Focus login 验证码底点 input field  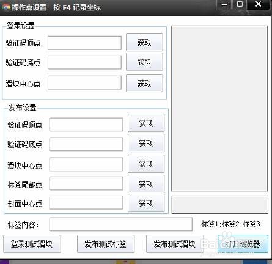coord(84,62)
